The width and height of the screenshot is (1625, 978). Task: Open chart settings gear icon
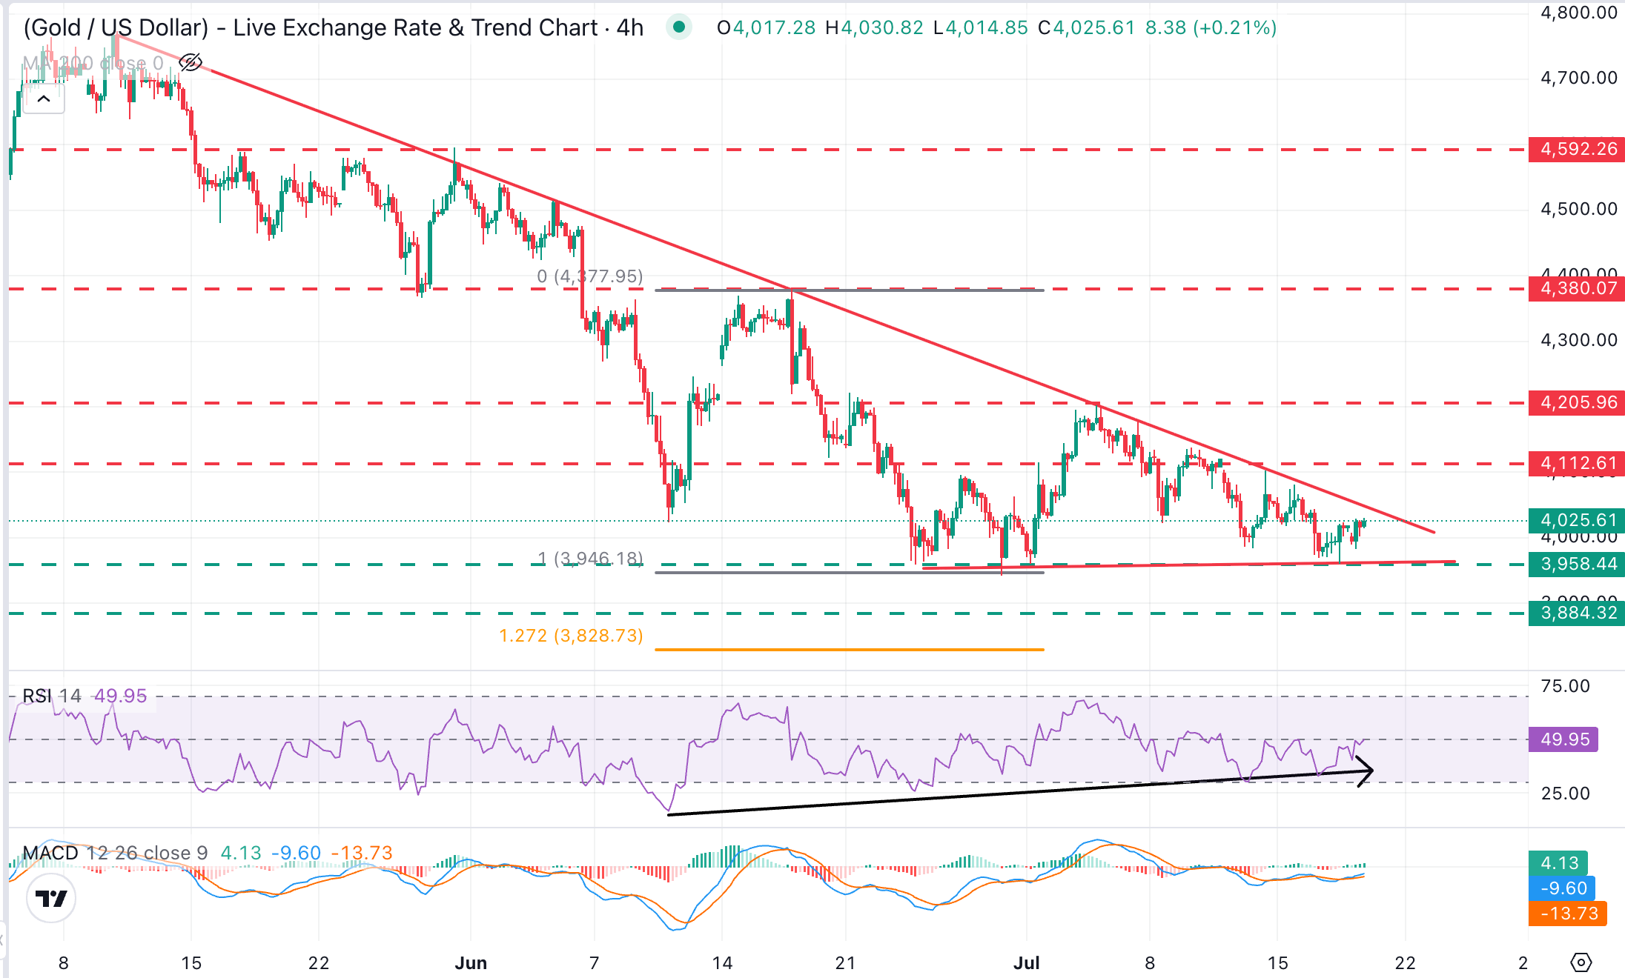[1581, 962]
